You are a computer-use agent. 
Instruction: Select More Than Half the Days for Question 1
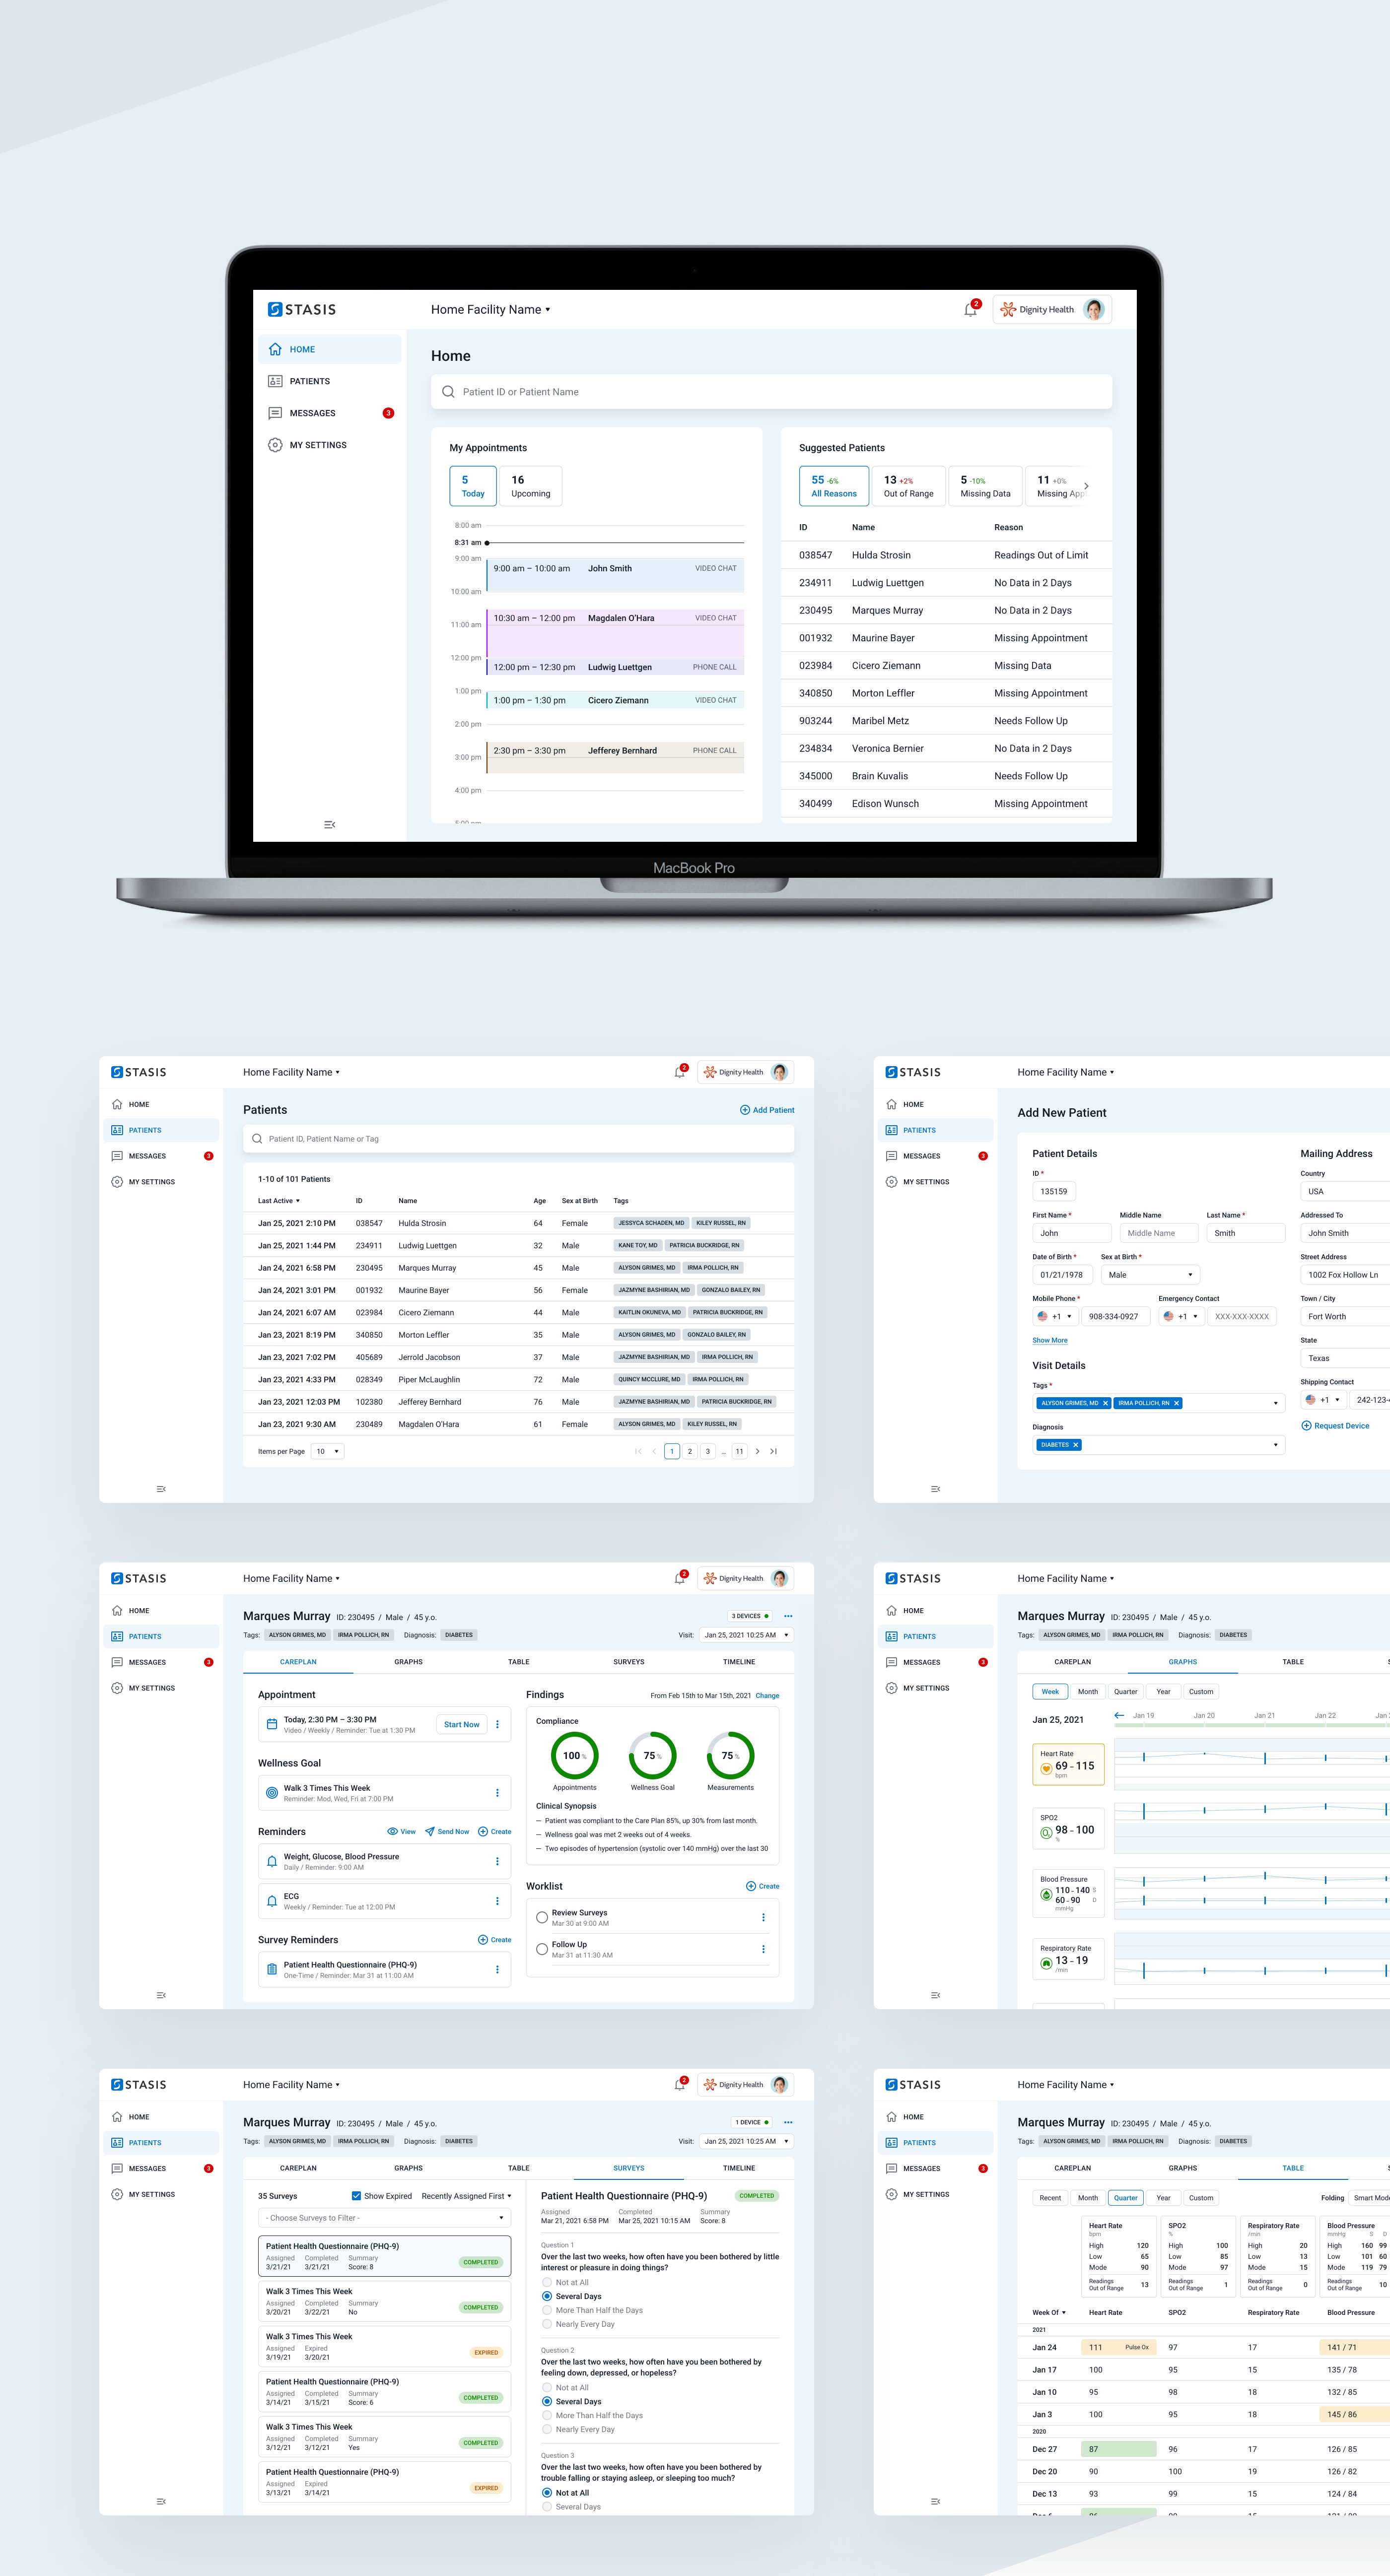point(547,2310)
